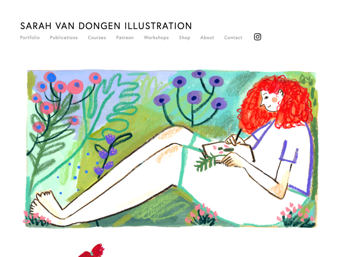Viewport: 343px width, 257px height.
Task: Open the Publications menu item
Action: click(x=64, y=37)
